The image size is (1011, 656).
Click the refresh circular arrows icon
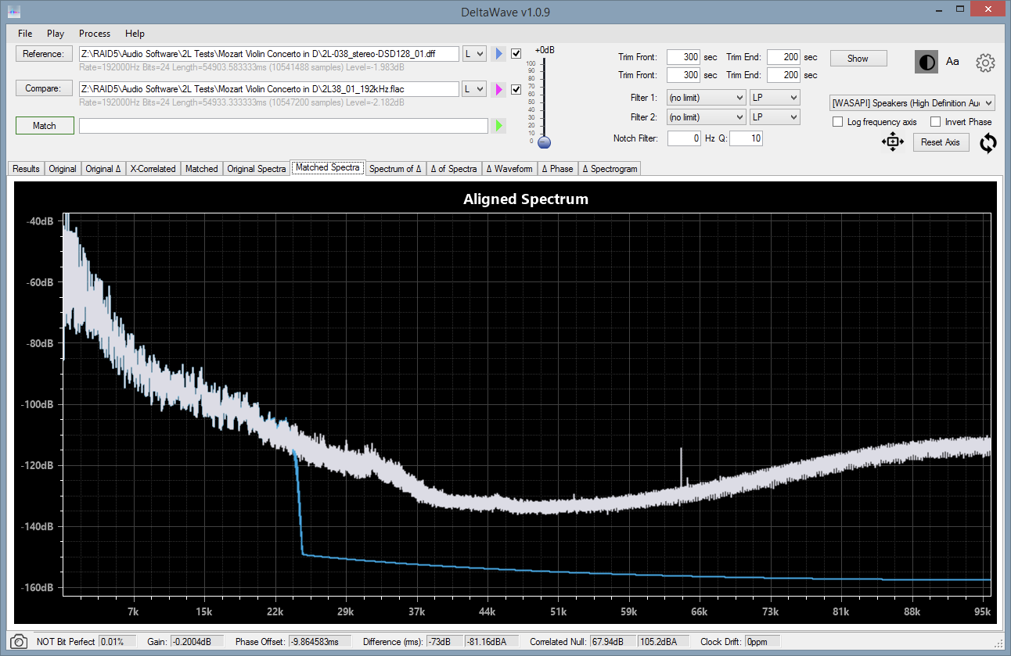click(x=988, y=143)
